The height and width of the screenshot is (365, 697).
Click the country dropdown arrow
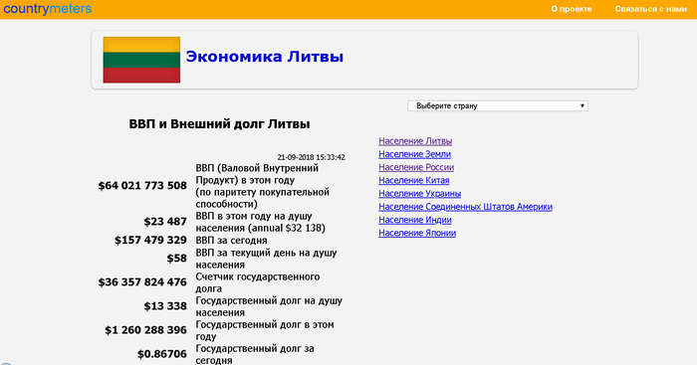[581, 105]
